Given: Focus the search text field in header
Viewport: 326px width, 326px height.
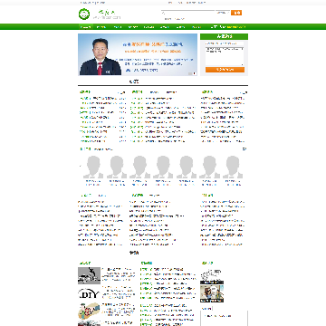Looking at the screenshot, I should pyautogui.click(x=187, y=13).
